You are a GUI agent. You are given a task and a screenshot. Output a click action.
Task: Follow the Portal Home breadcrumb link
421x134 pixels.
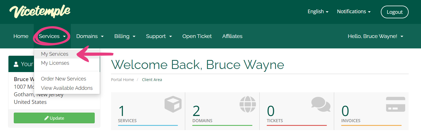coord(123,80)
